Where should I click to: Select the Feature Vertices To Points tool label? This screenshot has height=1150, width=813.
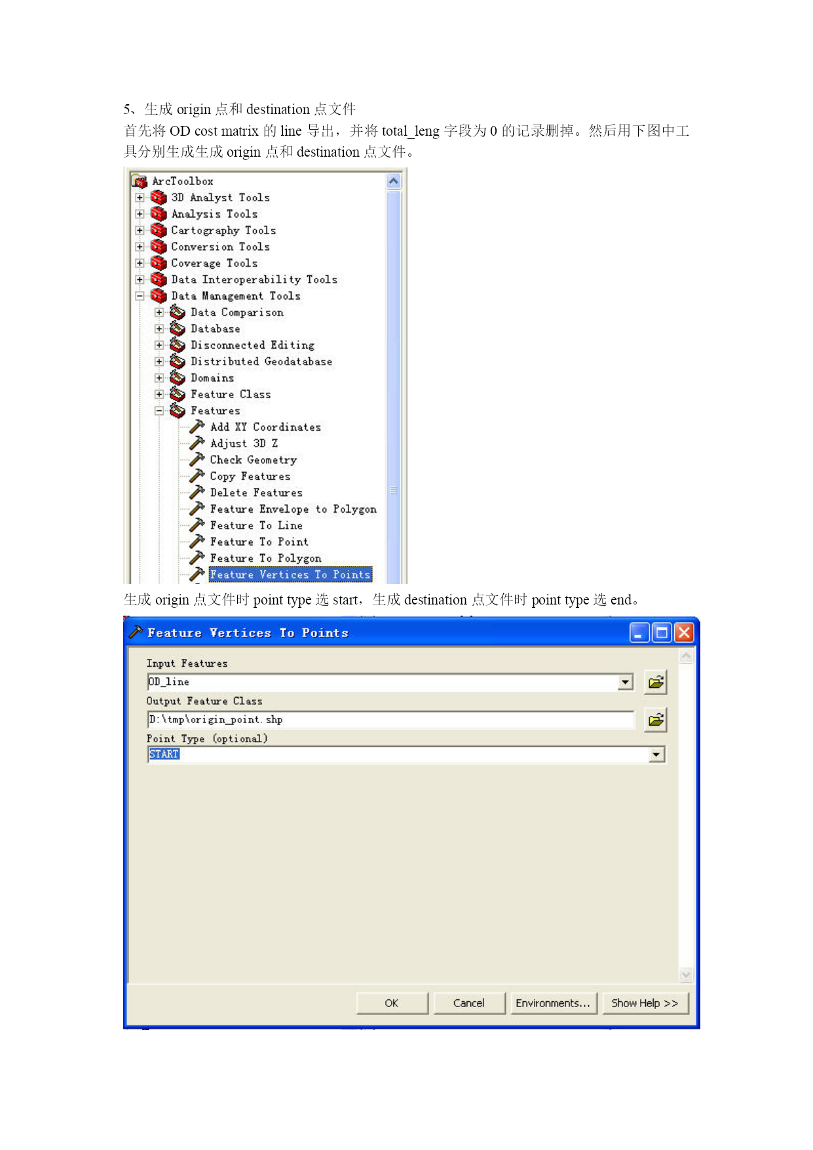click(x=290, y=574)
